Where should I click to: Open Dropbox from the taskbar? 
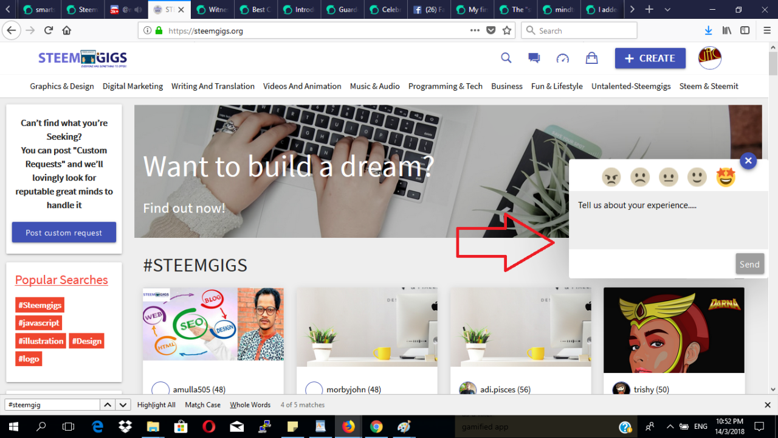coord(125,426)
